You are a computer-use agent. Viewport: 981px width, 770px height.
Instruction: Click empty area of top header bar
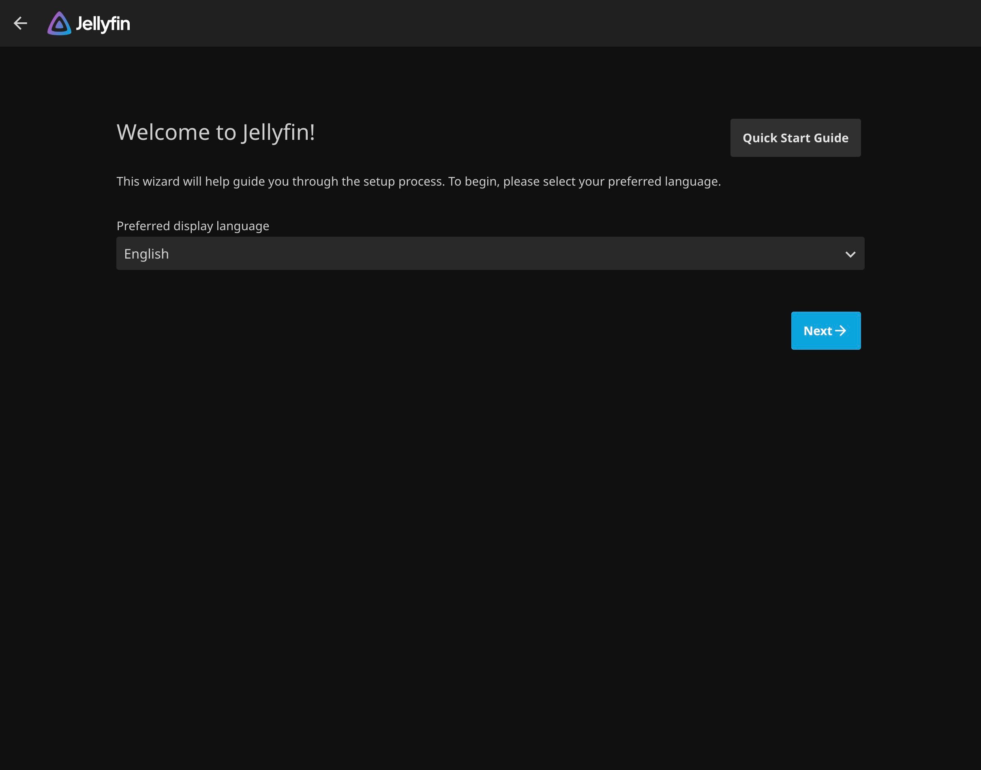pyautogui.click(x=541, y=23)
